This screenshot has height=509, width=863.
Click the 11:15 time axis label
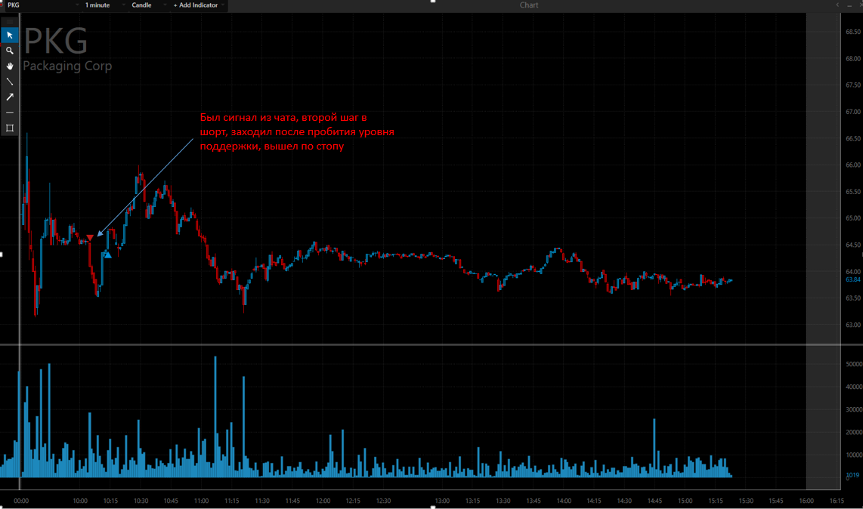tap(232, 501)
